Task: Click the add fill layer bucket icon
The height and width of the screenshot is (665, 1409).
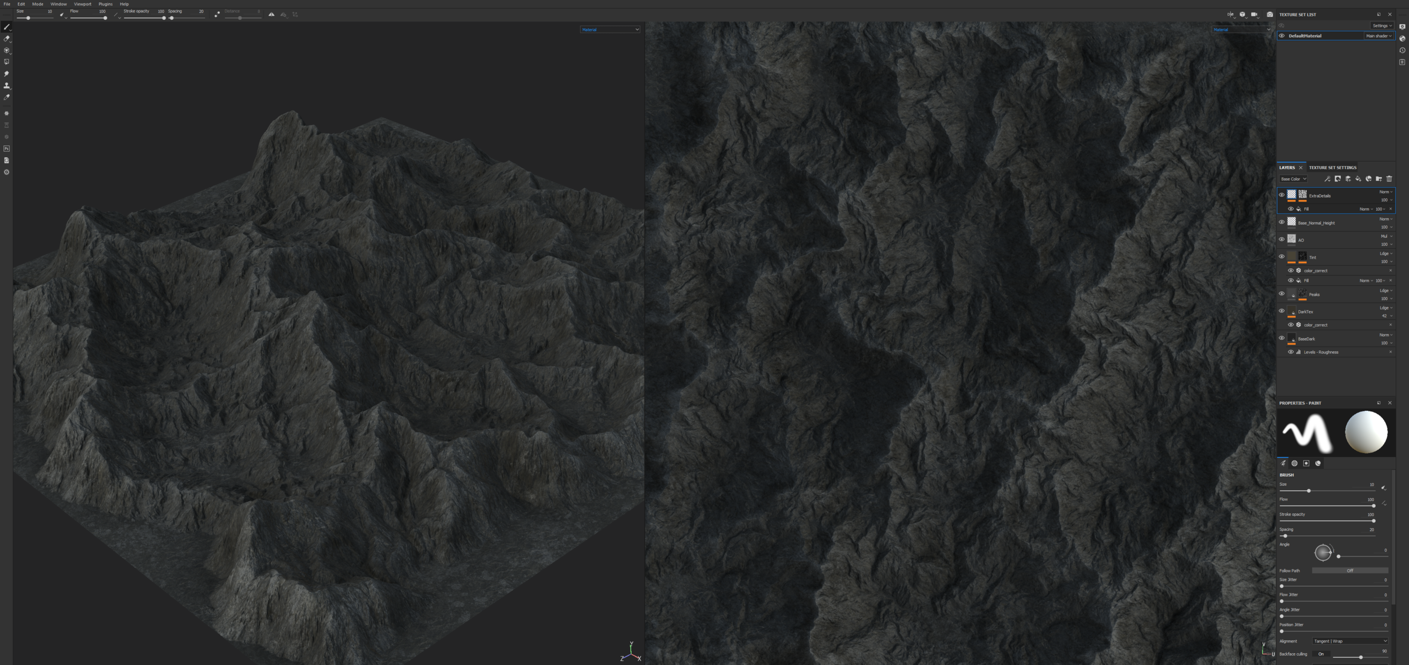Action: click(x=1358, y=179)
